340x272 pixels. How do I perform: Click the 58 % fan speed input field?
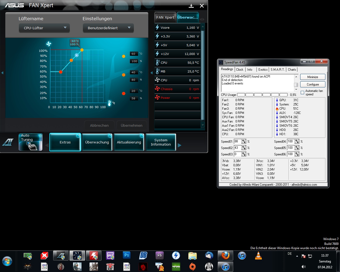tap(133, 98)
